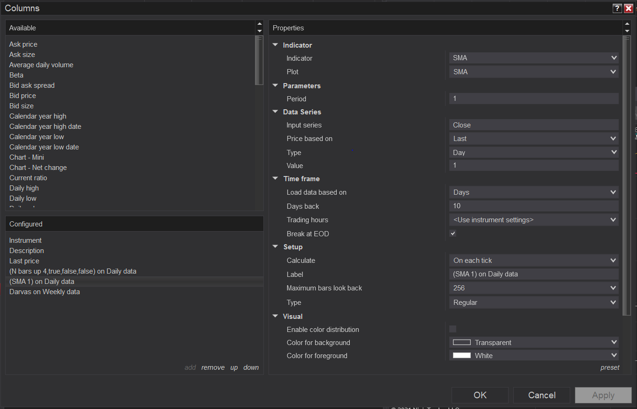Screen dimensions: 637x409
Task: Select Calendar year low in Available list
Action: (x=36, y=137)
